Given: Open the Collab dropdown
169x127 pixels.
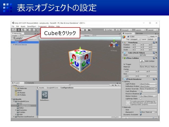Looking at the screenshot, I should 109,30.
